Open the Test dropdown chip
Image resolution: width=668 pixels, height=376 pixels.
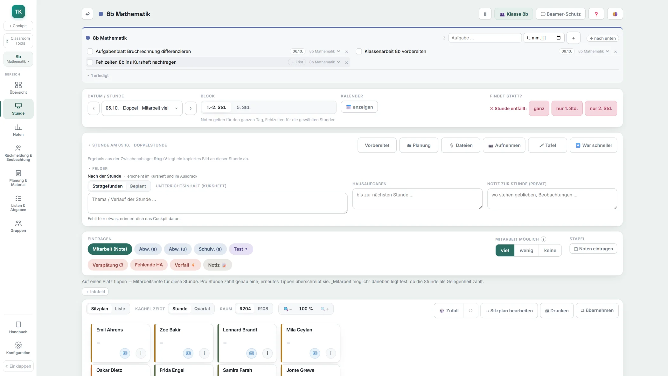(241, 249)
